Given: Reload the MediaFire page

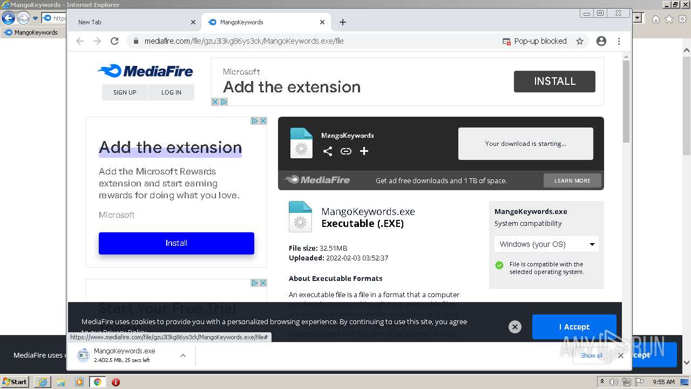Looking at the screenshot, I should tap(114, 41).
